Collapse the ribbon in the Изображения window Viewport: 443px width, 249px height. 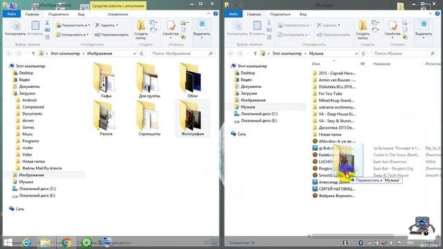click(208, 14)
